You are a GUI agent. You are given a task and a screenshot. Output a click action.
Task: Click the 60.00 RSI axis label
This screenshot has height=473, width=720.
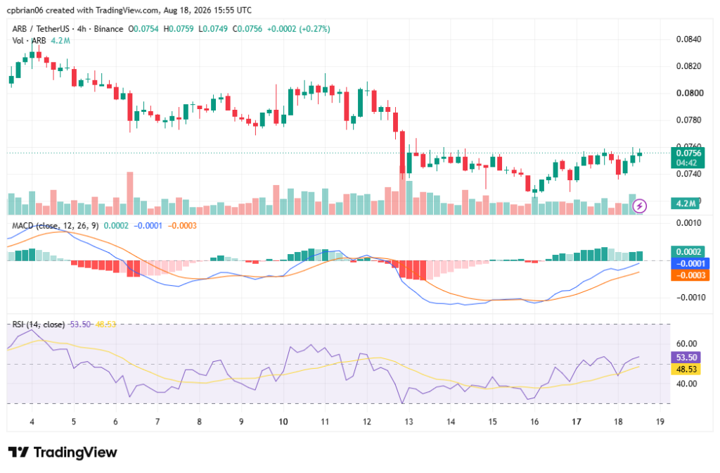tap(686, 343)
